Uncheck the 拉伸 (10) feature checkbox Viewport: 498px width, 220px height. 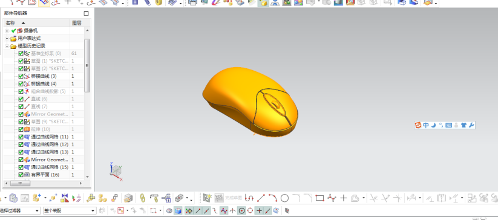[x=21, y=129]
